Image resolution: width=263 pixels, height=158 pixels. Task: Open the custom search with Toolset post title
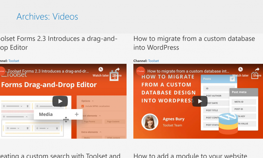(60, 156)
